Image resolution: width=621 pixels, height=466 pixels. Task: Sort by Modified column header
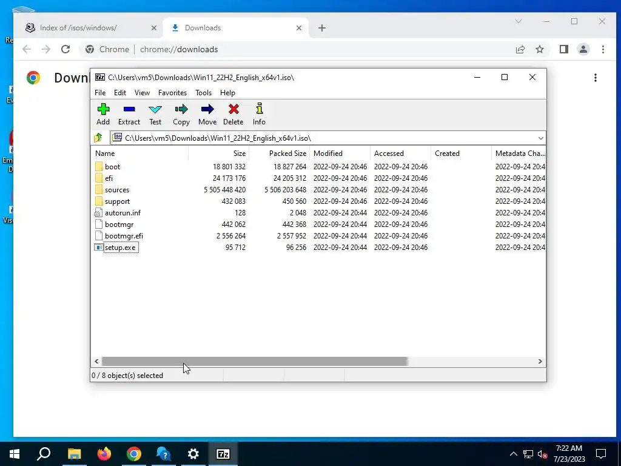tap(340, 154)
